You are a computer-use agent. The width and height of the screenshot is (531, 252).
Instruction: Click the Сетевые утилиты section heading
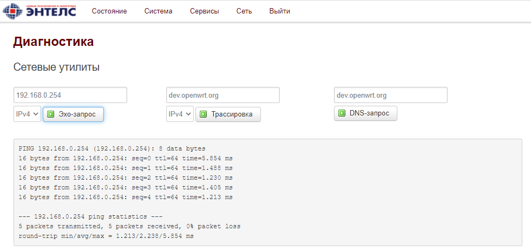pos(56,67)
